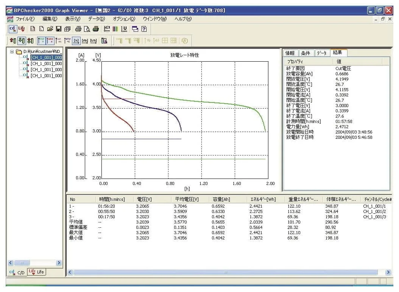Click the Life icon in the top toolbar

click(22, 29)
